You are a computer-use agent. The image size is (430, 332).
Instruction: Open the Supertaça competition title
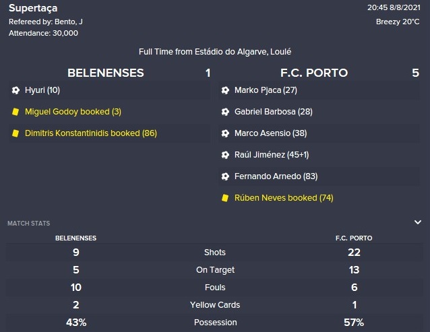(x=33, y=8)
